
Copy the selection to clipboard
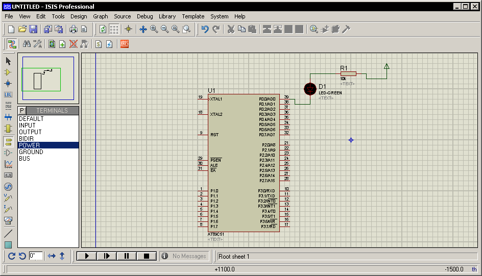coord(242,29)
